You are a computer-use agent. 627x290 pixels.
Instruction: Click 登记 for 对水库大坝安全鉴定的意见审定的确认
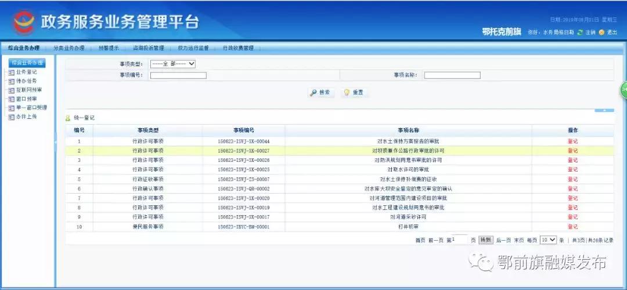(572, 188)
